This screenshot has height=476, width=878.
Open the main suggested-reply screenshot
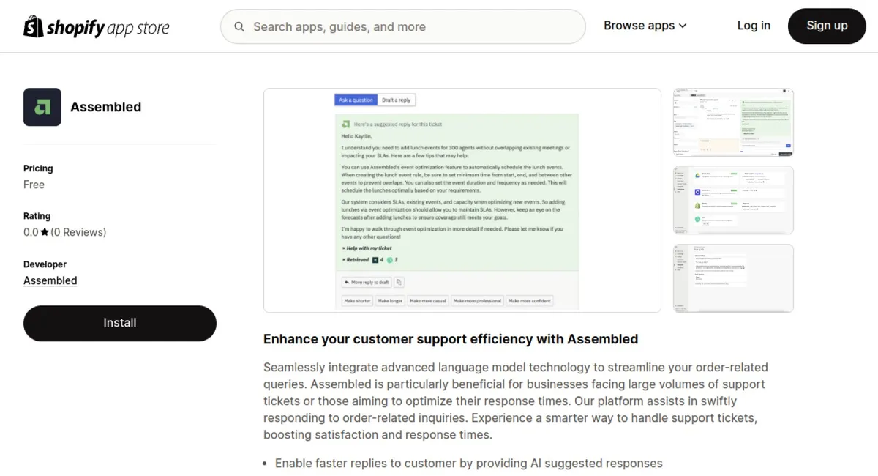(x=462, y=201)
